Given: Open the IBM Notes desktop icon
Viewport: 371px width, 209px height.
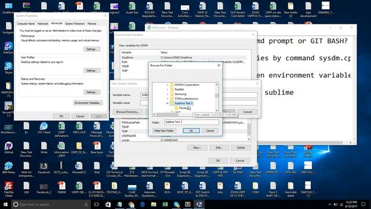Looking at the screenshot, I should tap(9, 168).
